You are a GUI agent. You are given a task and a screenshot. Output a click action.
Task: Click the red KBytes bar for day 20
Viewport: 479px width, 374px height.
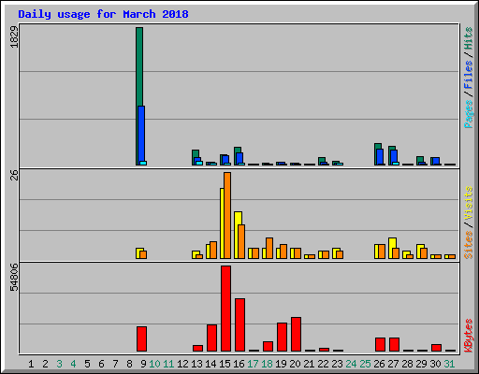[296, 335]
